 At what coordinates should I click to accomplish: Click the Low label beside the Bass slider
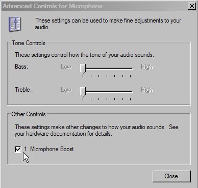(x=66, y=67)
